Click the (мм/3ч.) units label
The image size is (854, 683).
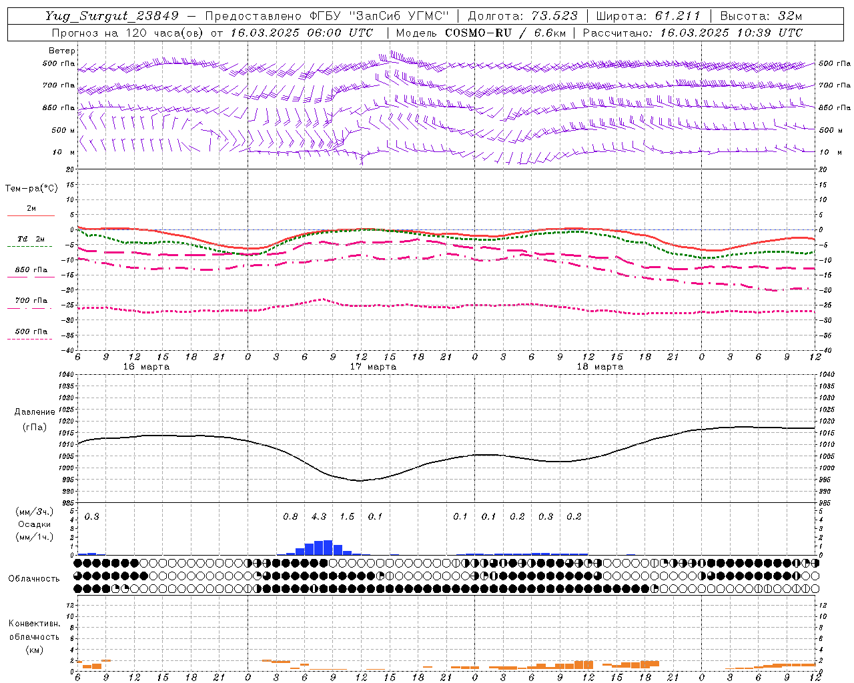35,512
